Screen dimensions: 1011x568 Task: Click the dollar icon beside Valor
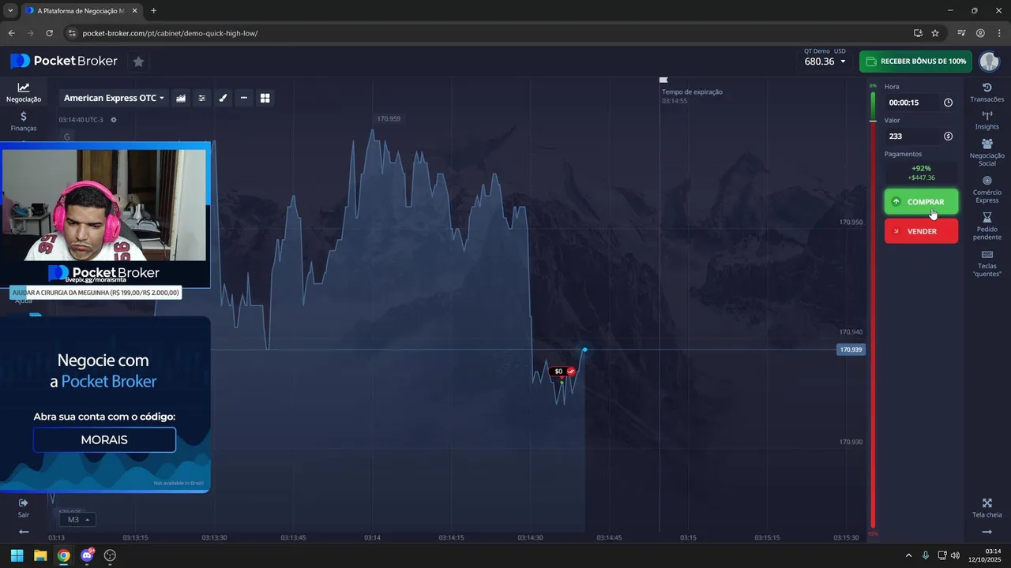(948, 136)
